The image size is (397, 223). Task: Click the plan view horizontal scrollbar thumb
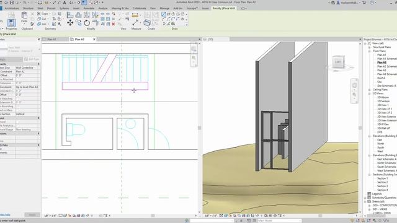click(153, 216)
